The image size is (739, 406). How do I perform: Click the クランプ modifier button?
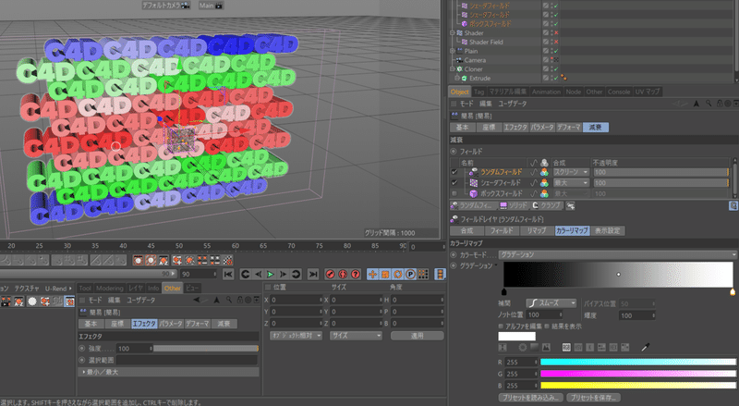(x=546, y=206)
